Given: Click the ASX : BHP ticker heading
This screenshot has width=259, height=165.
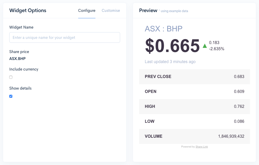Looking at the screenshot, I should click(164, 29).
